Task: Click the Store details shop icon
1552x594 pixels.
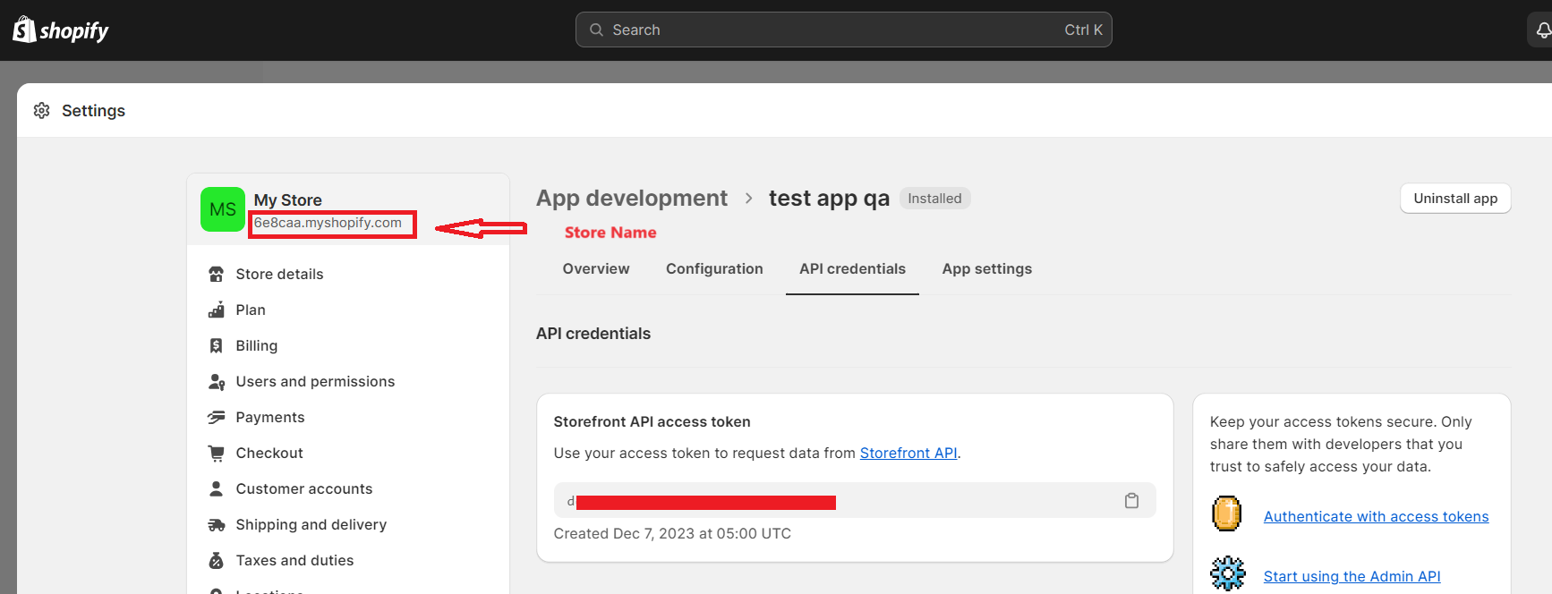Action: [x=216, y=274]
